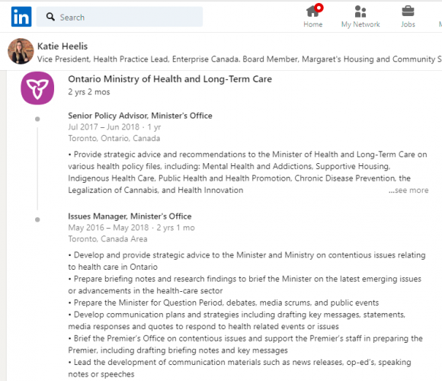
Task: Open Katie Heelis profile photo
Action: 21,51
